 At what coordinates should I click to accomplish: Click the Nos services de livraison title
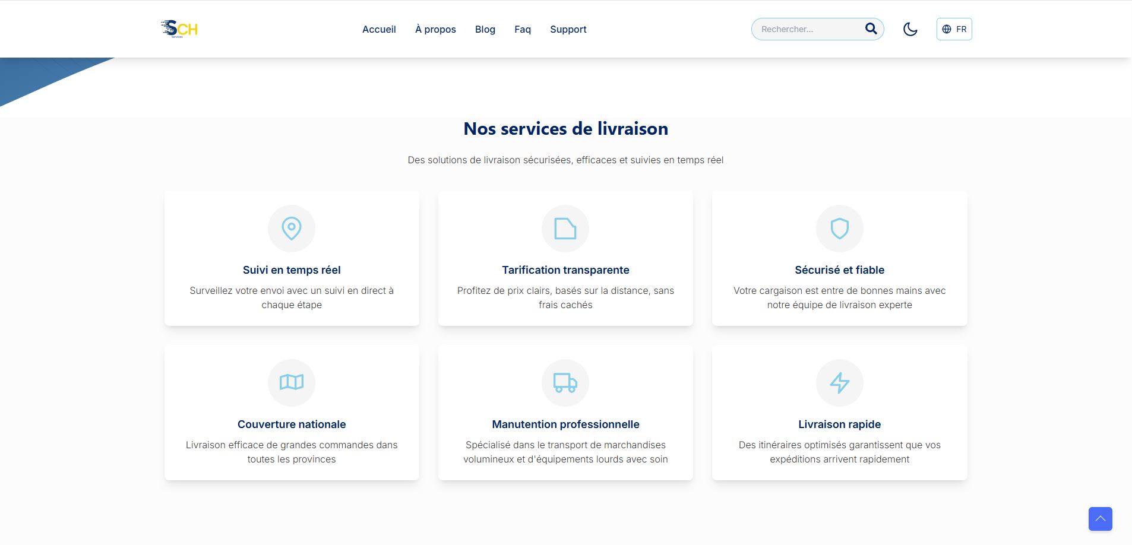pos(566,129)
